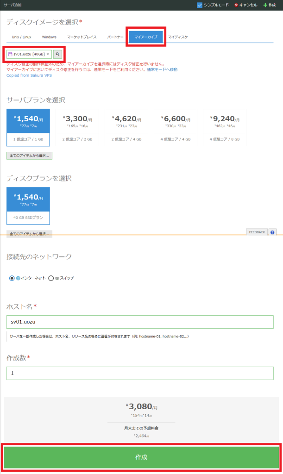Expand 全てのアイテムから選択 under disk plans
The height and width of the screenshot is (474, 283).
click(x=29, y=234)
